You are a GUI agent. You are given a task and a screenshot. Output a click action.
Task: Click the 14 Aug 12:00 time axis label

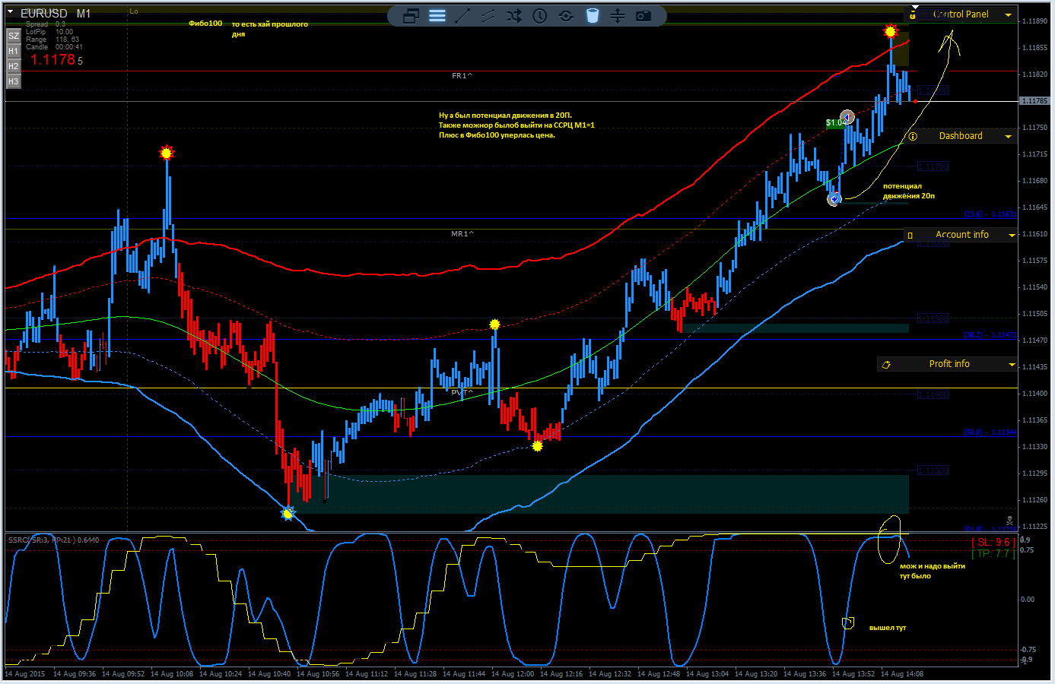[x=514, y=674]
